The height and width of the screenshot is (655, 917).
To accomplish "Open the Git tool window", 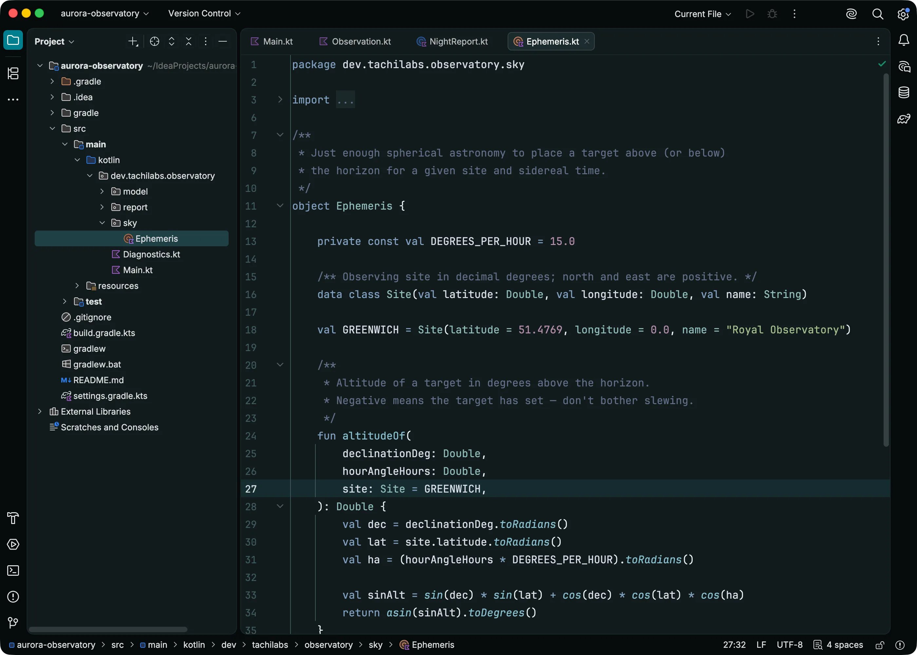I will tap(13, 623).
